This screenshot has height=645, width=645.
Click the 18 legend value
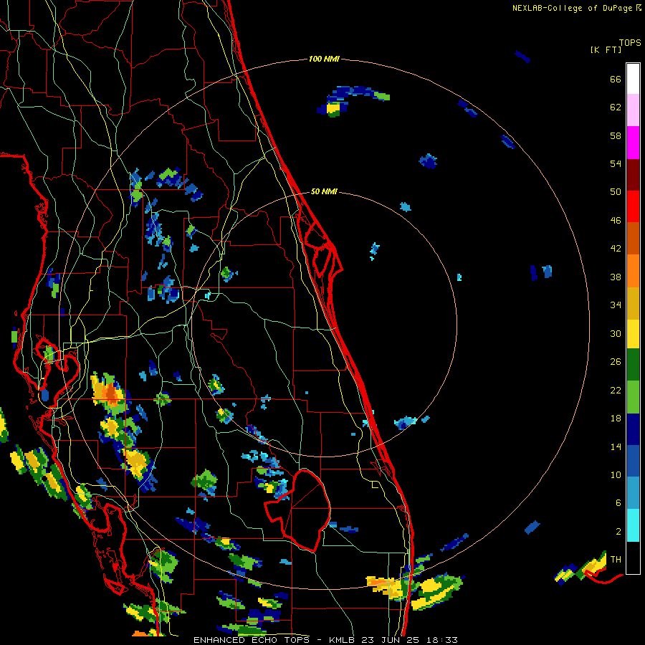pos(616,419)
